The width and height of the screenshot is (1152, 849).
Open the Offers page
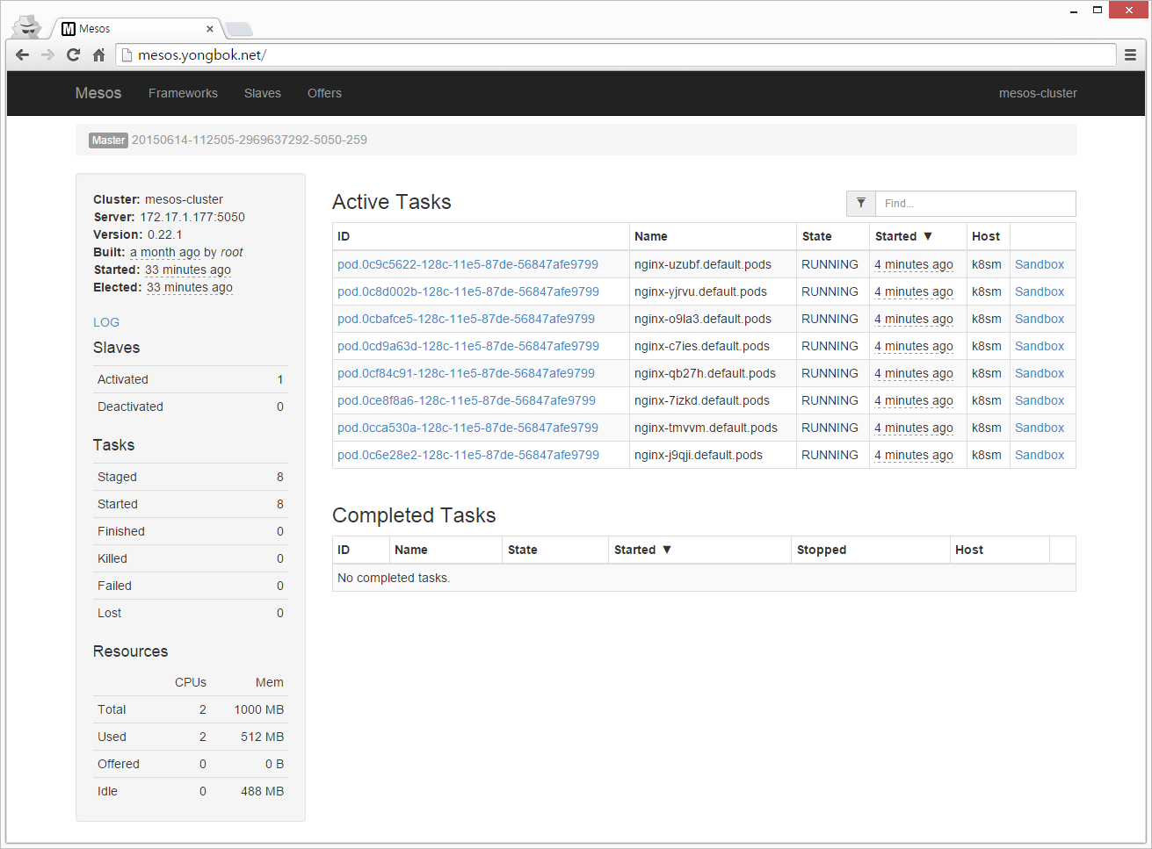tap(324, 93)
